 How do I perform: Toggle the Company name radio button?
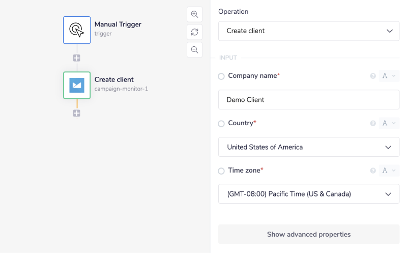(x=221, y=76)
